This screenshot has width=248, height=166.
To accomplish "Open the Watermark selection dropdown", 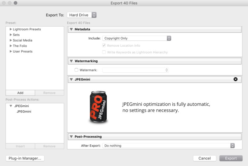I will click(x=135, y=70).
